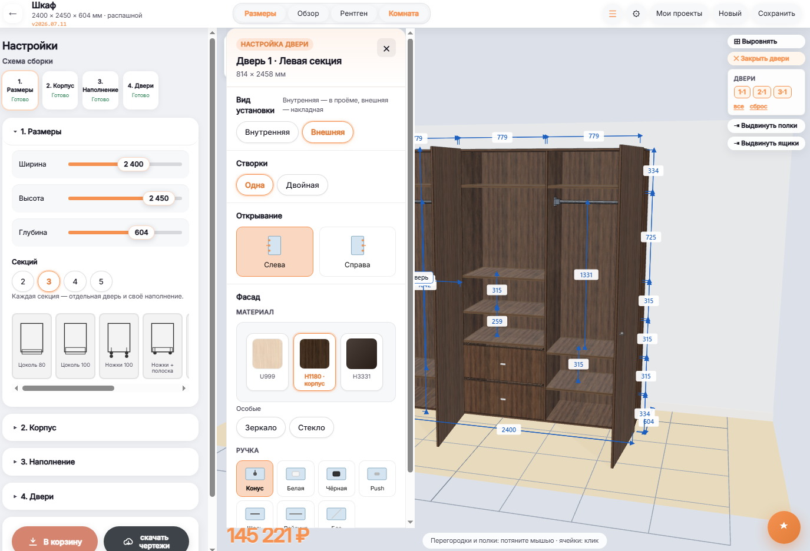
Task: Select Справа door opening icon
Action: pos(358,245)
